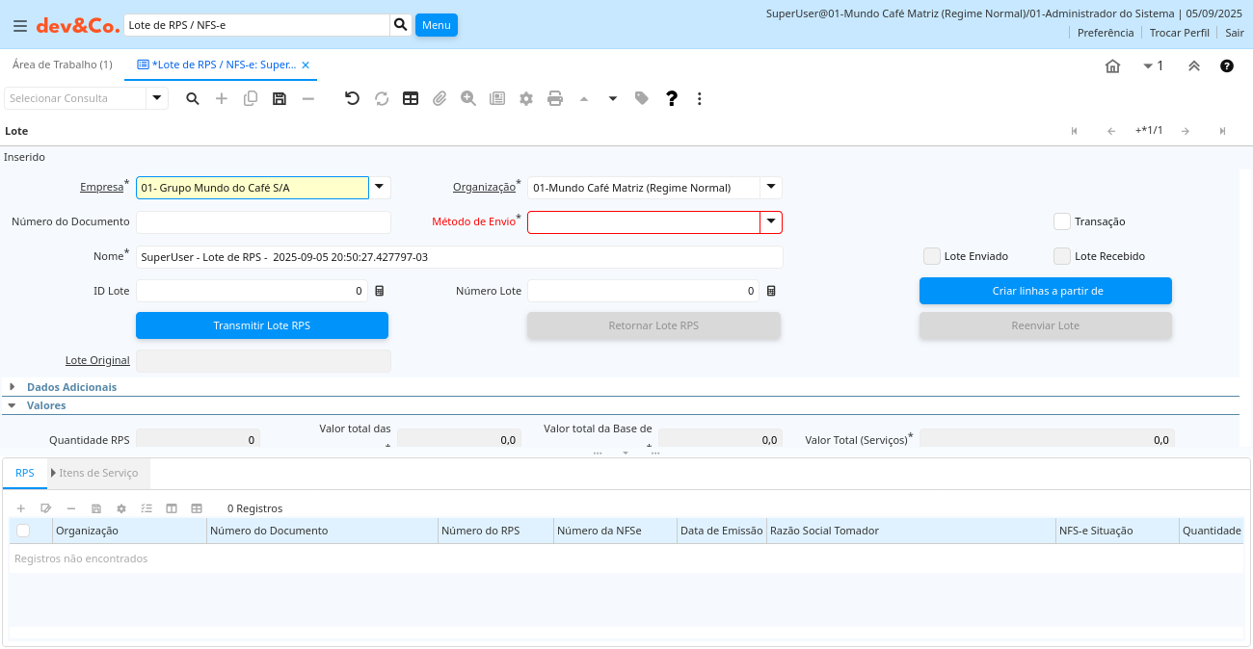Collapse the Valores section
Screen dimensions: 1253x649
(x=46, y=405)
